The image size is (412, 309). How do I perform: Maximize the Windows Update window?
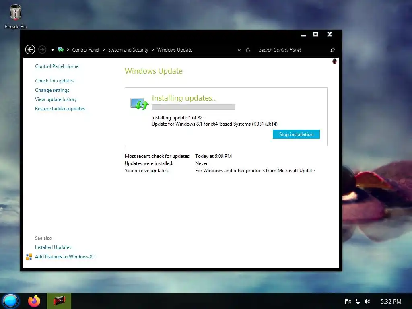click(315, 35)
